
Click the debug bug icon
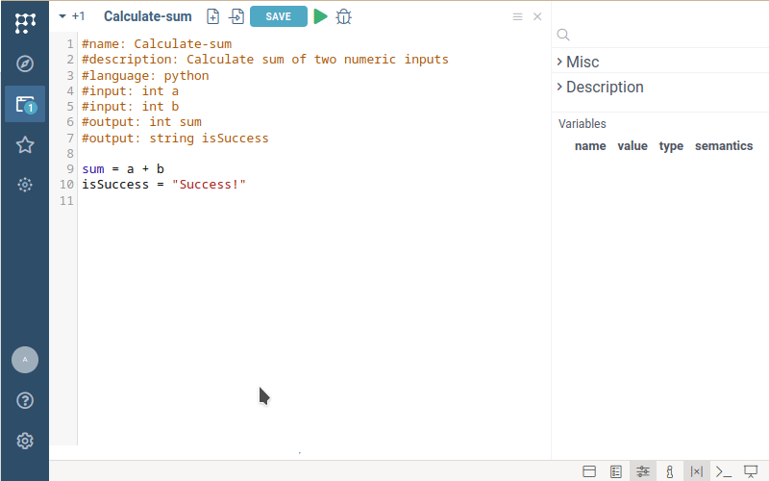pos(344,16)
